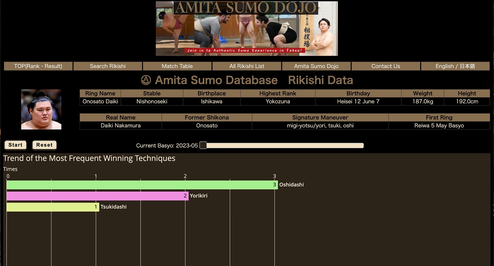Image resolution: width=494 pixels, height=266 pixels.
Task: Click the 192.0cm height cell
Action: point(467,101)
